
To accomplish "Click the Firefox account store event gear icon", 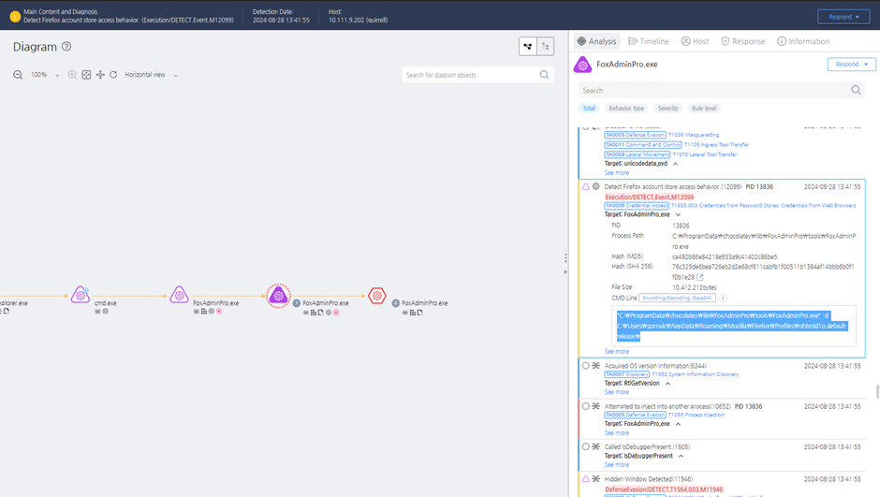I will point(596,186).
